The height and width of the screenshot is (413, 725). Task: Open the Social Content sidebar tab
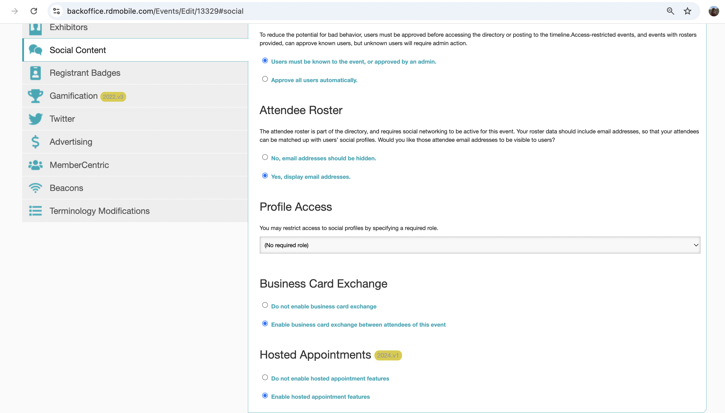pyautogui.click(x=78, y=50)
